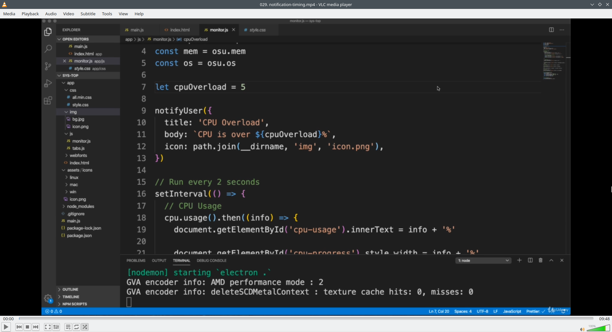Add a new terminal with the plus icon

(519, 260)
